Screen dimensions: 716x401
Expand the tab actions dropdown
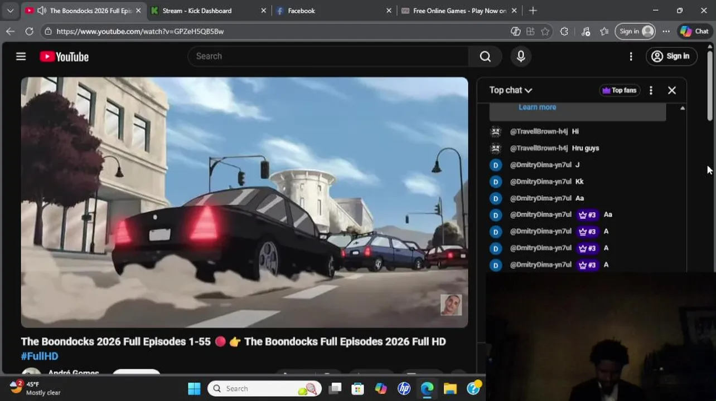coord(10,11)
